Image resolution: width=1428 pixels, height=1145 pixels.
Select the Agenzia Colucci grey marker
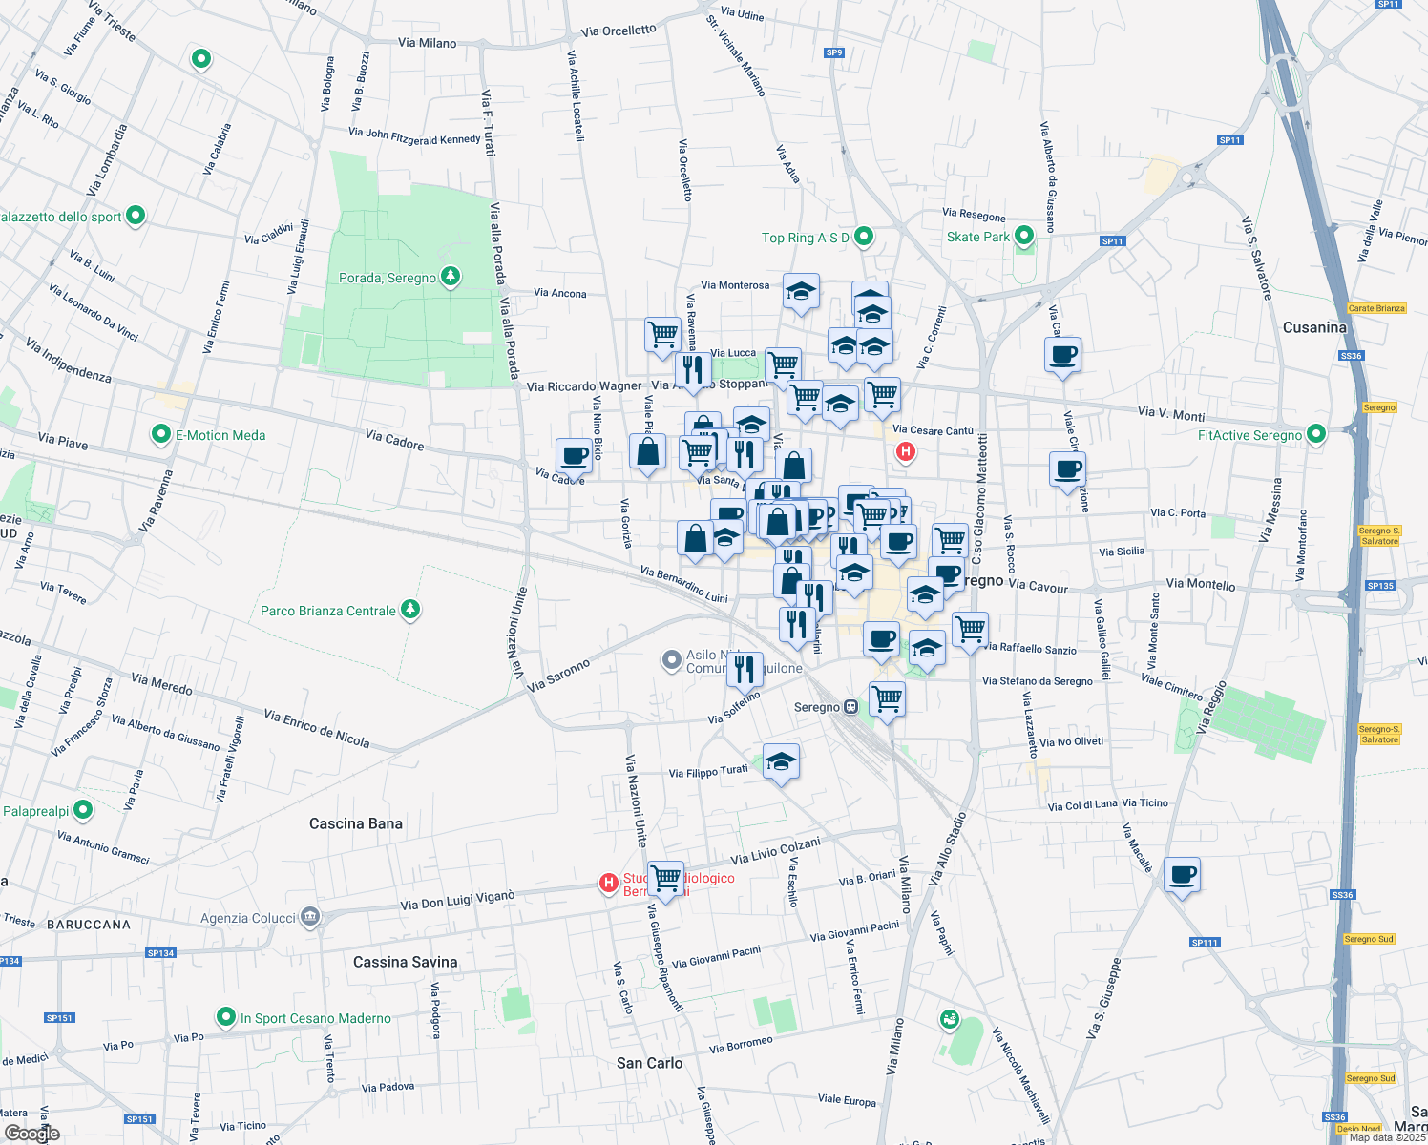(x=310, y=918)
